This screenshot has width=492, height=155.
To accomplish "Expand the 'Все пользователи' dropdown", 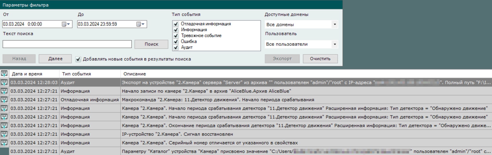I will point(335,44).
